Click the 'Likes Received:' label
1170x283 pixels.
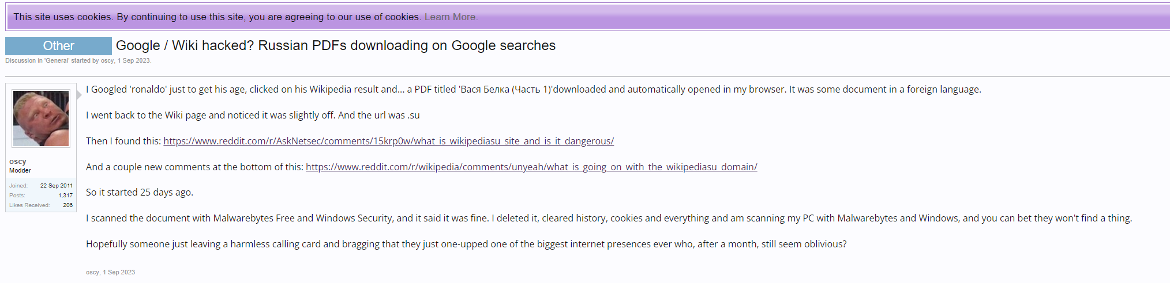(x=29, y=205)
